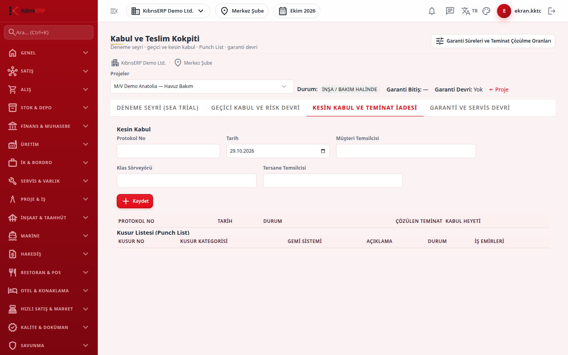Click the Kaydet button
The width and height of the screenshot is (568, 355).
[135, 201]
